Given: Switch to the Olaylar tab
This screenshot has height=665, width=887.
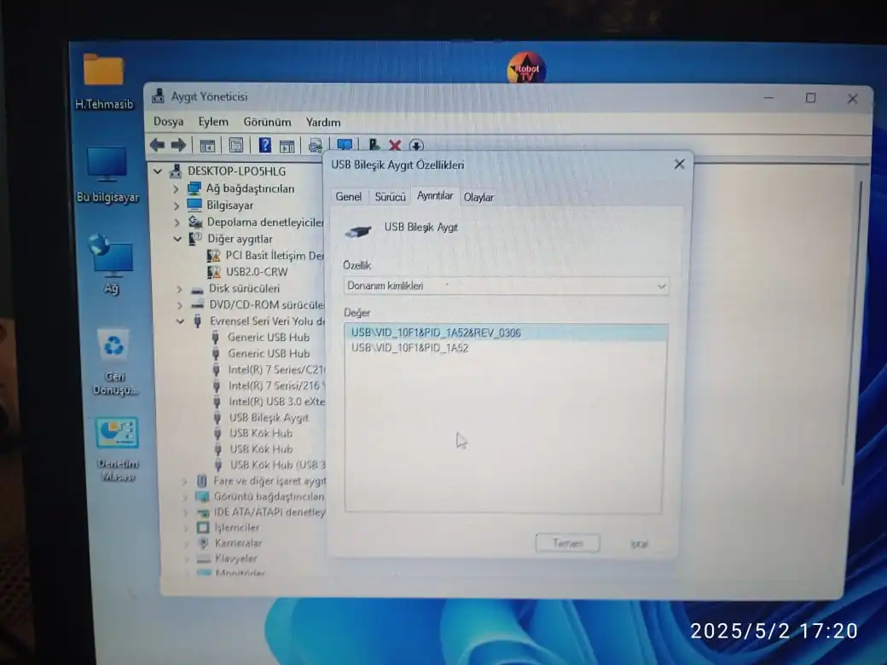Looking at the screenshot, I should [478, 197].
